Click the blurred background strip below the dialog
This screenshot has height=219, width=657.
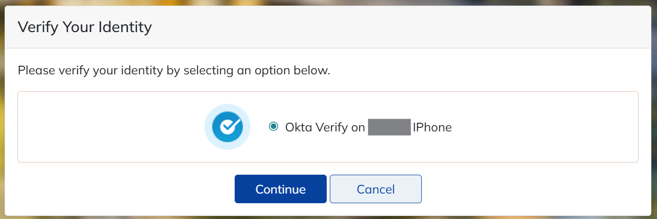pos(327,217)
